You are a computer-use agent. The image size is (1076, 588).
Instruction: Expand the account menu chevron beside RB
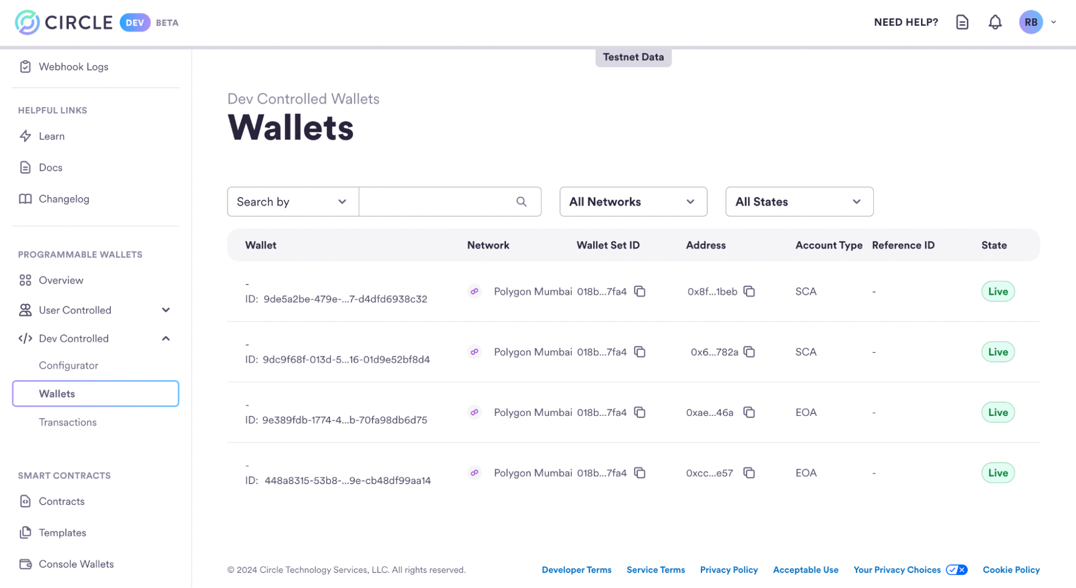coord(1053,22)
